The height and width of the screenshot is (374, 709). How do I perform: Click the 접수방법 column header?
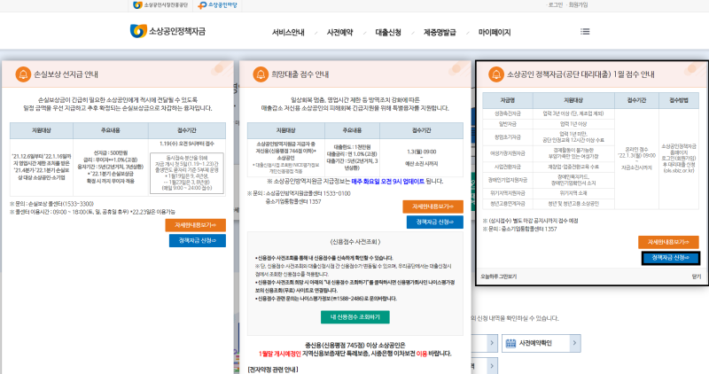678,100
